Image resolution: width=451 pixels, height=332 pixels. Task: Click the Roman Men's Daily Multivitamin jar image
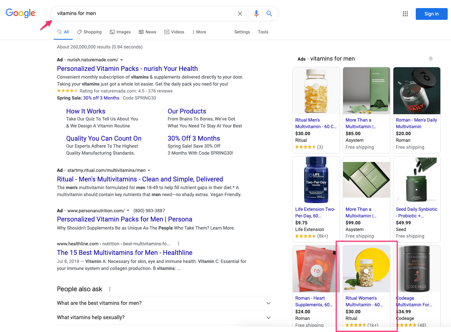pos(417,91)
